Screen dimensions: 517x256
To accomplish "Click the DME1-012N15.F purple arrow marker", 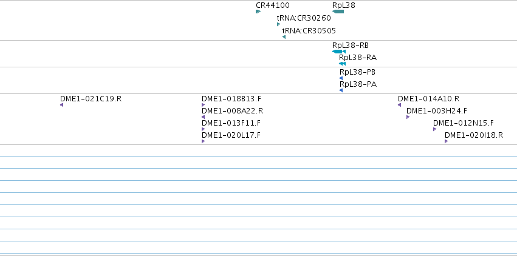I will (x=434, y=129).
